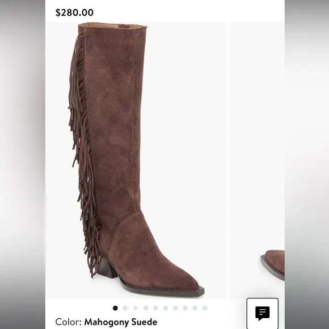329x329 pixels.
Task: Click the top shaft opening of the boot
Action: click(x=113, y=26)
